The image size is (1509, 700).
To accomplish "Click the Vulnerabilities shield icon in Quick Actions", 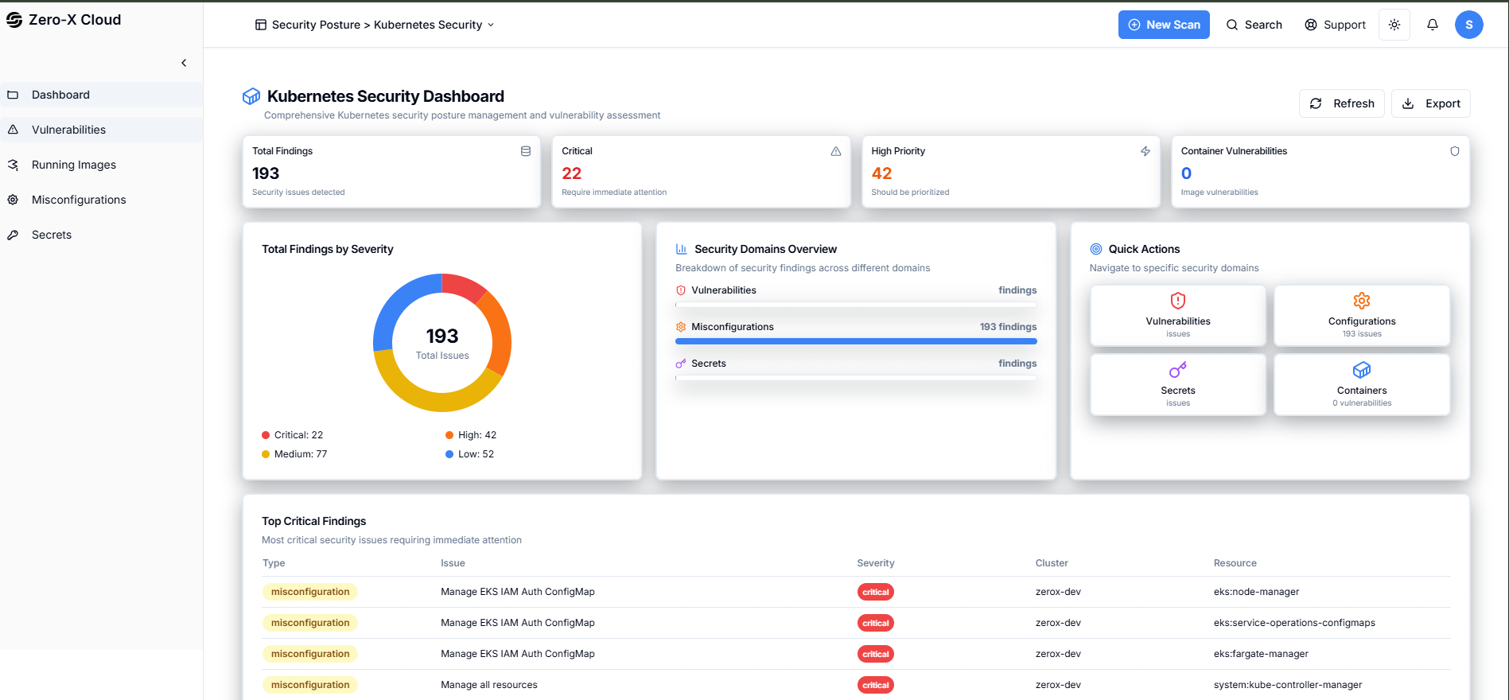I will (1177, 301).
